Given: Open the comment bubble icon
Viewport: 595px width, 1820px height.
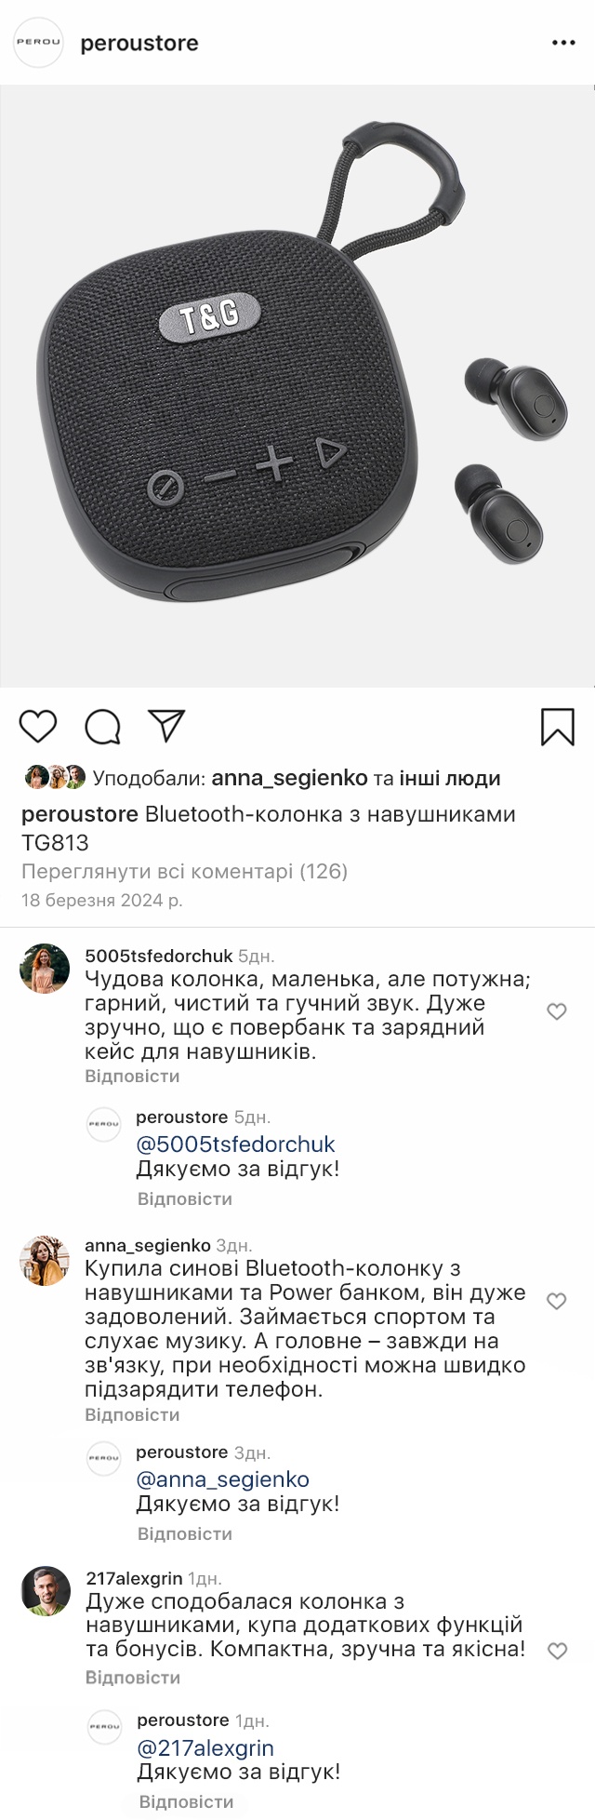Looking at the screenshot, I should [x=102, y=727].
